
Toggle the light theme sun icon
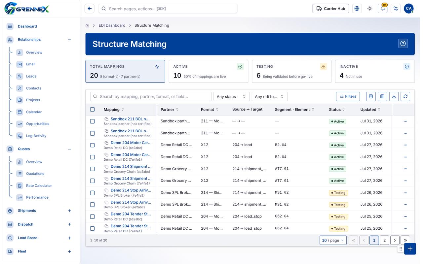point(370,9)
